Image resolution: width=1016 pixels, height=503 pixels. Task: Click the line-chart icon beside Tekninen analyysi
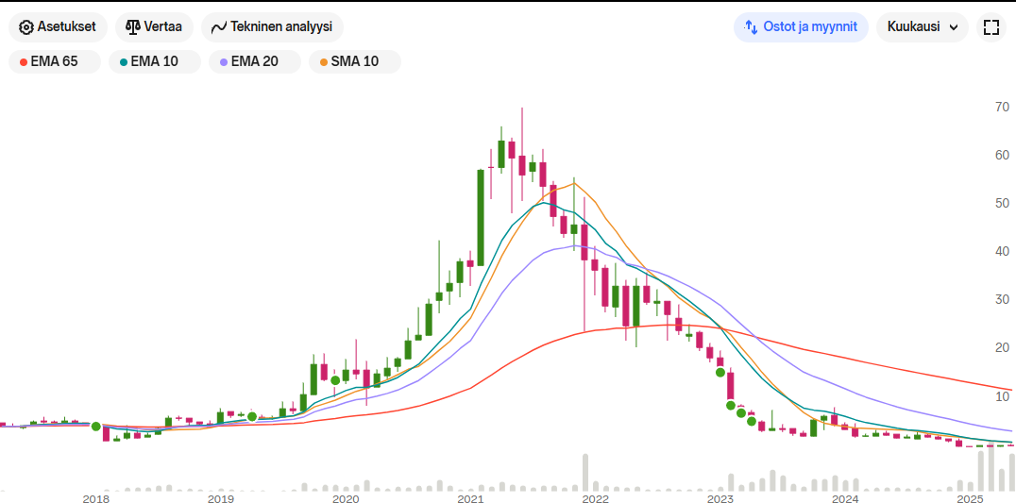(x=219, y=27)
